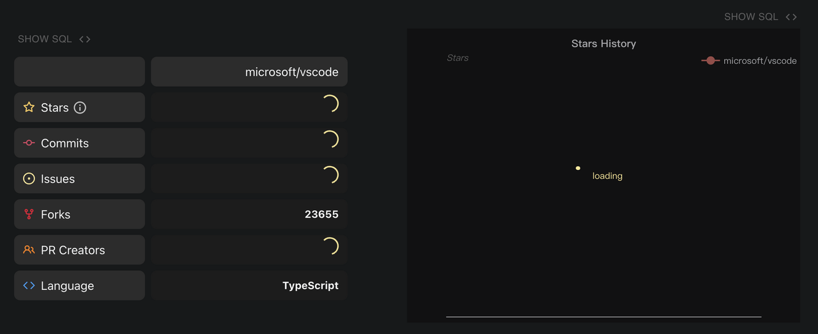The height and width of the screenshot is (334, 818).
Task: Click the Commits loading spinner
Action: [x=330, y=140]
